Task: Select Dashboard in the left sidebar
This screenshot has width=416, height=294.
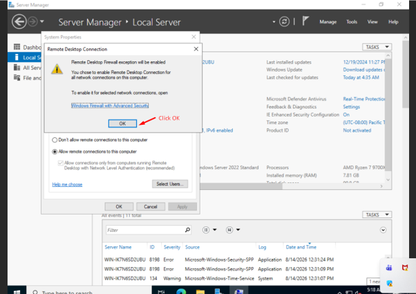Action: point(28,47)
